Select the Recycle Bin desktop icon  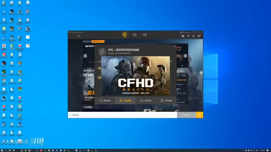click(x=4, y=21)
